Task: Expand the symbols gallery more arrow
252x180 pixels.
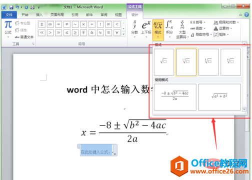Action: (x=123, y=34)
